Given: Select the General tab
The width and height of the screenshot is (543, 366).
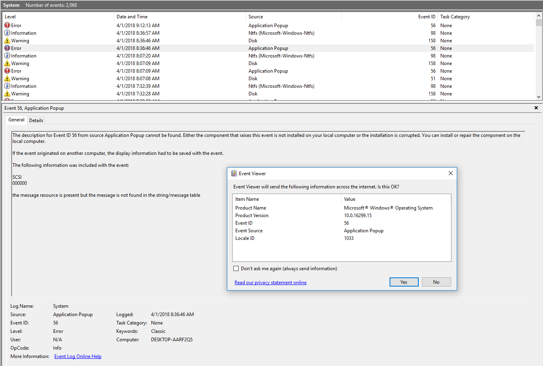Looking at the screenshot, I should pos(16,120).
